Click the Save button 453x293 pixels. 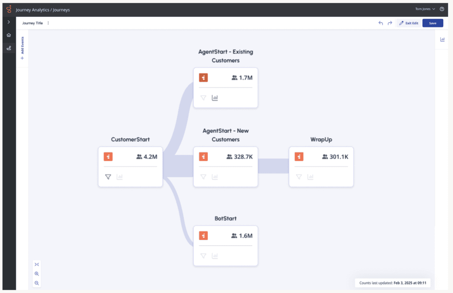coord(433,23)
